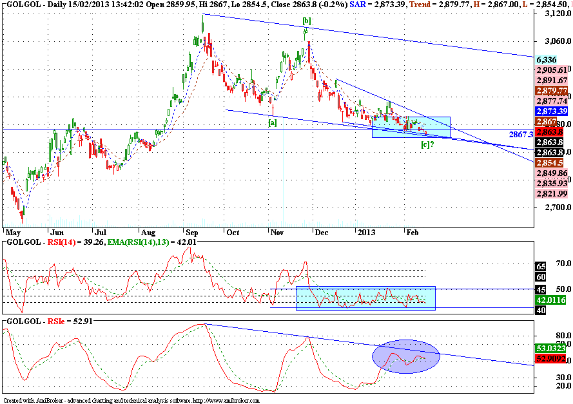
Task: Click the red 2,863.8 close price label
Action: pos(550,131)
